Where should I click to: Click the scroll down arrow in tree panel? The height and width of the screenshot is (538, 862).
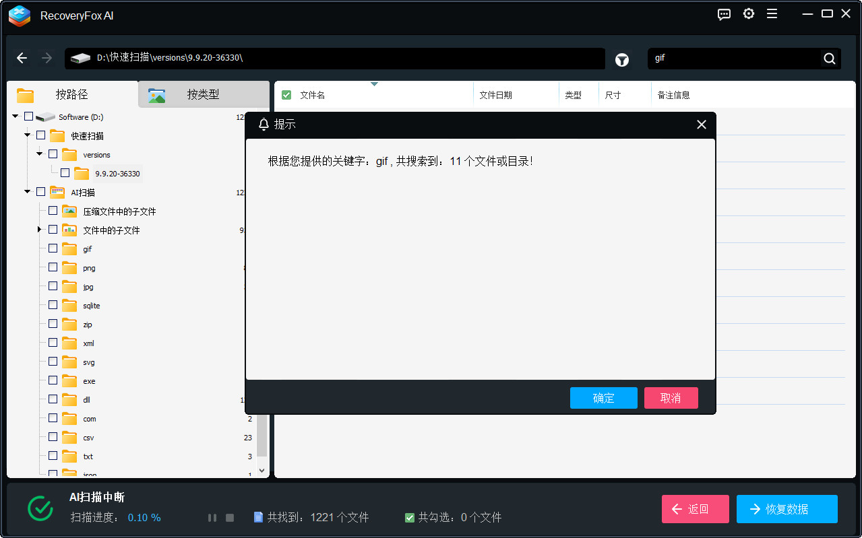coord(261,470)
